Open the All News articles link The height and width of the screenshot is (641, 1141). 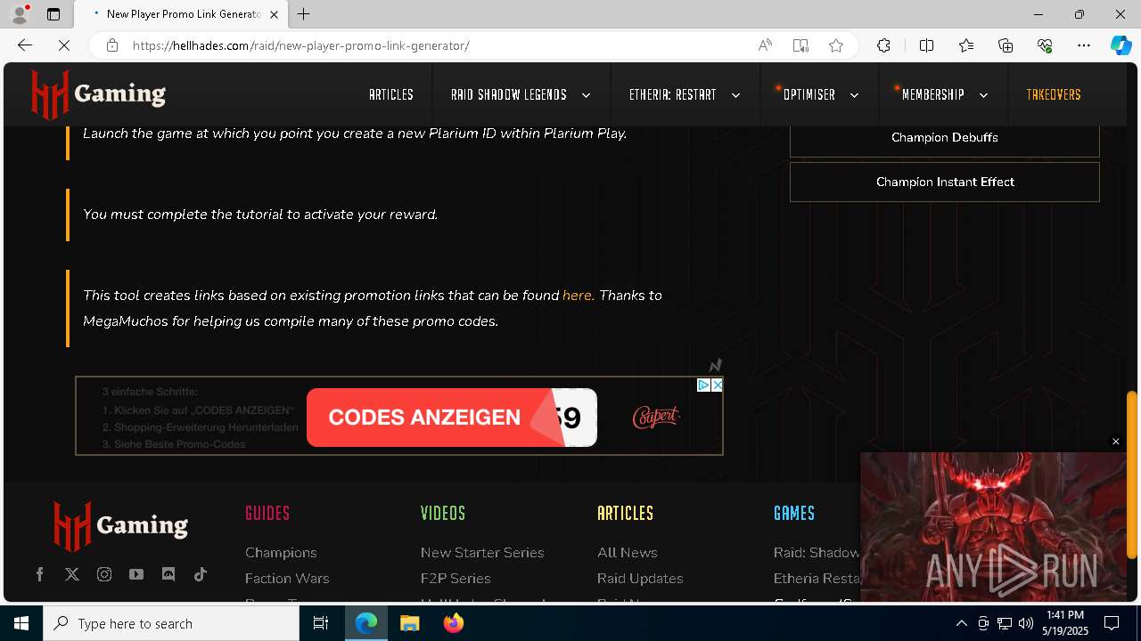coord(628,553)
